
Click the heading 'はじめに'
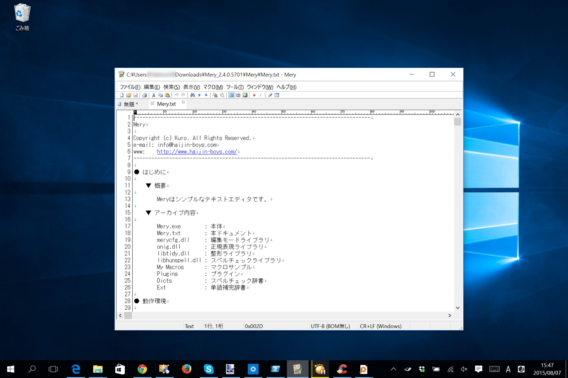[154, 172]
